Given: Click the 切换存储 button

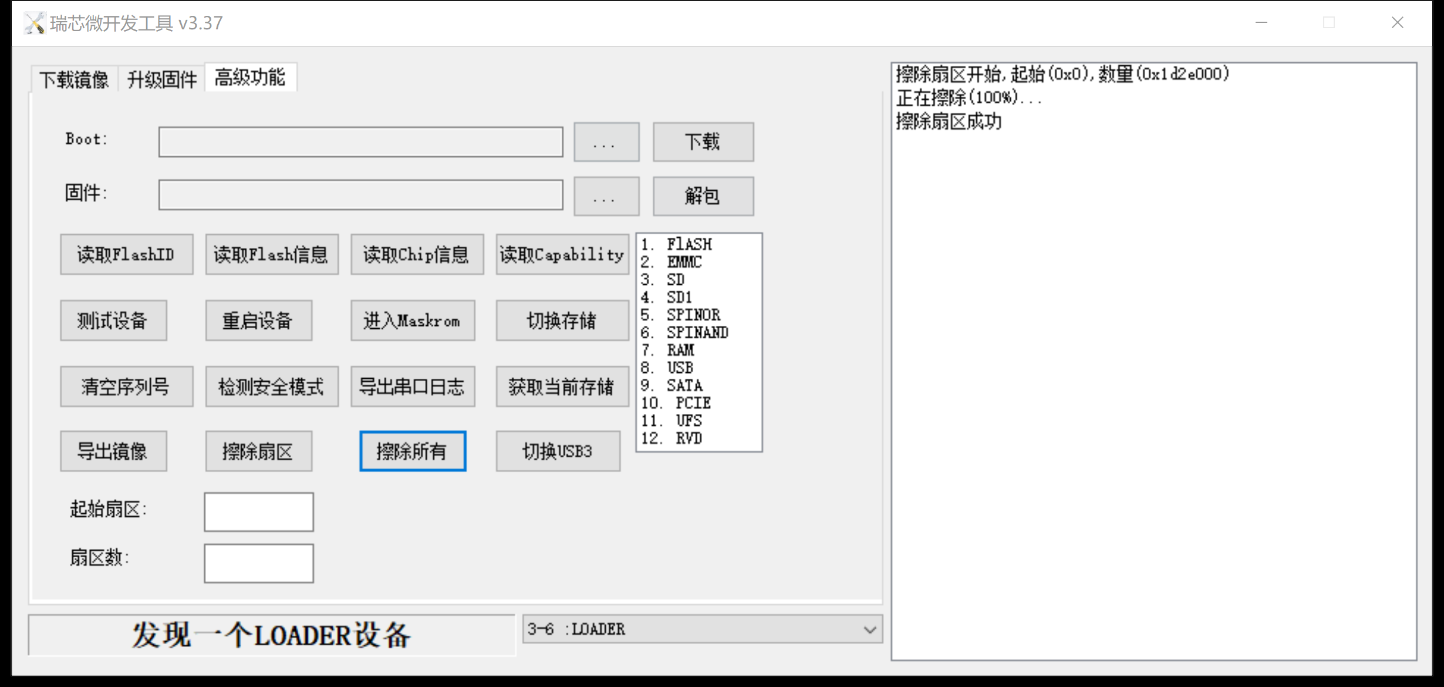Looking at the screenshot, I should tap(562, 321).
